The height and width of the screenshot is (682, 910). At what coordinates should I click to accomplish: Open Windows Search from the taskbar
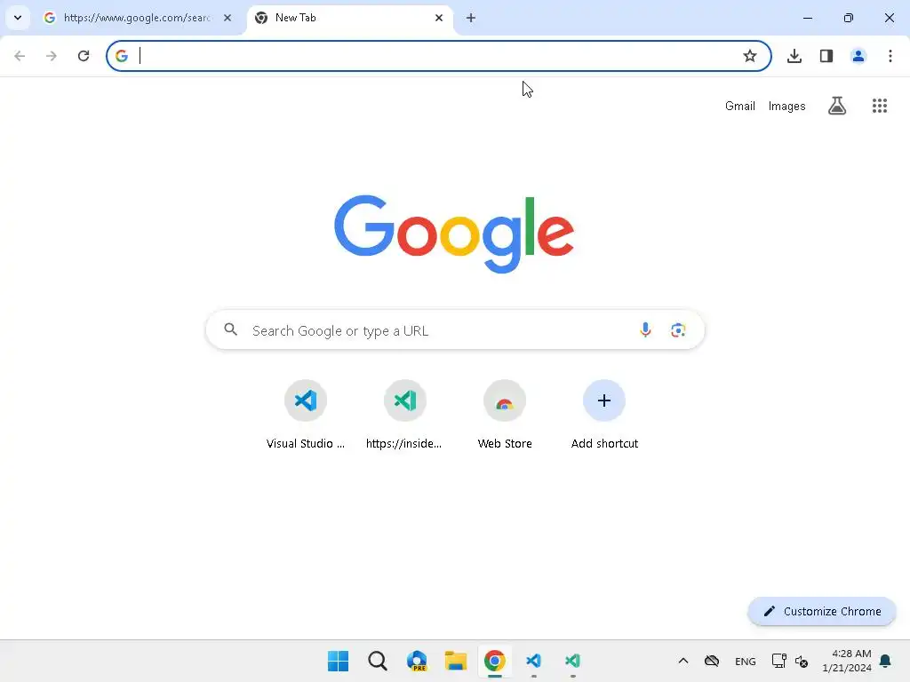(x=377, y=661)
